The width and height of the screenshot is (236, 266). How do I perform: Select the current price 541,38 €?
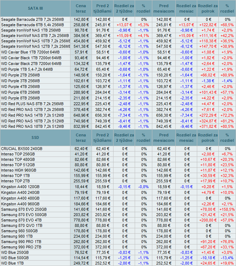pyautogui.click(x=81, y=46)
